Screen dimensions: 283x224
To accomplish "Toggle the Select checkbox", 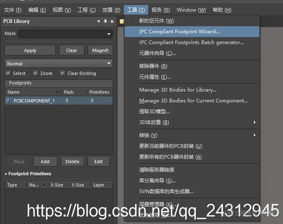I will pyautogui.click(x=8, y=73).
